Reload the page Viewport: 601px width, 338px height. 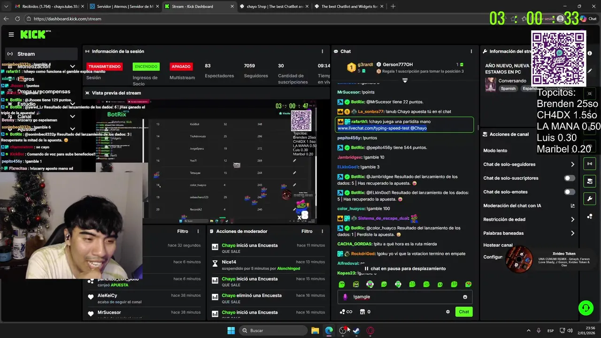point(17,19)
